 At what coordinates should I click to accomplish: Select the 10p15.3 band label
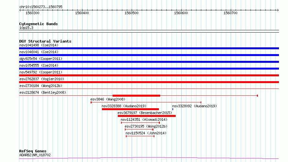click(x=26, y=28)
